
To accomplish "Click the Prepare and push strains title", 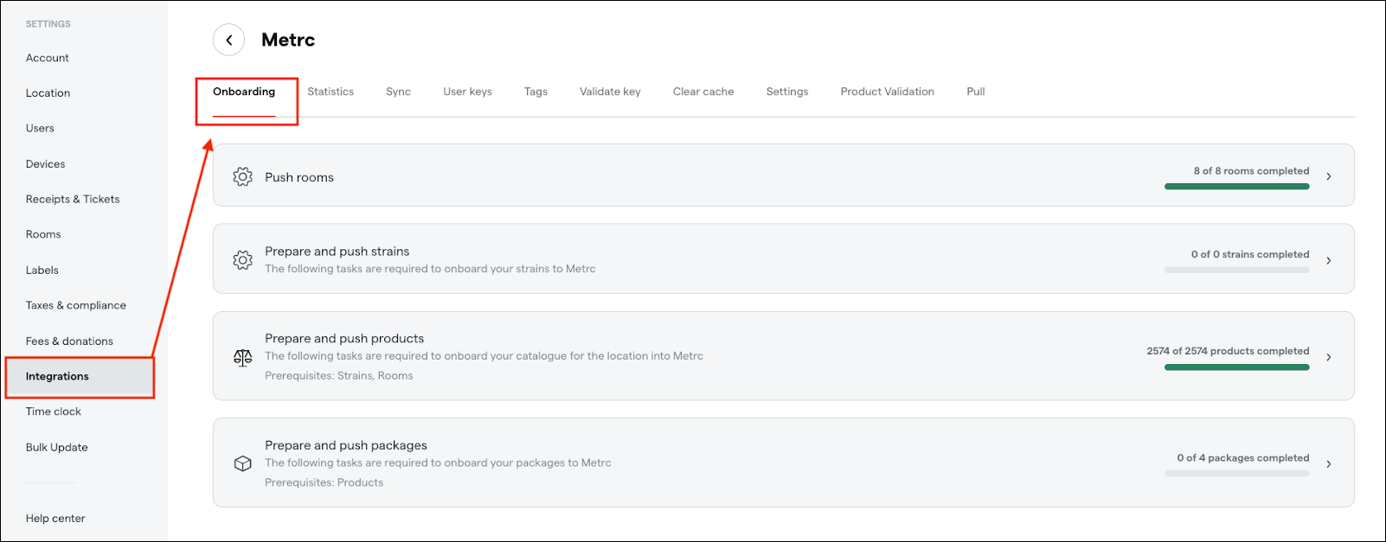I will point(337,252).
